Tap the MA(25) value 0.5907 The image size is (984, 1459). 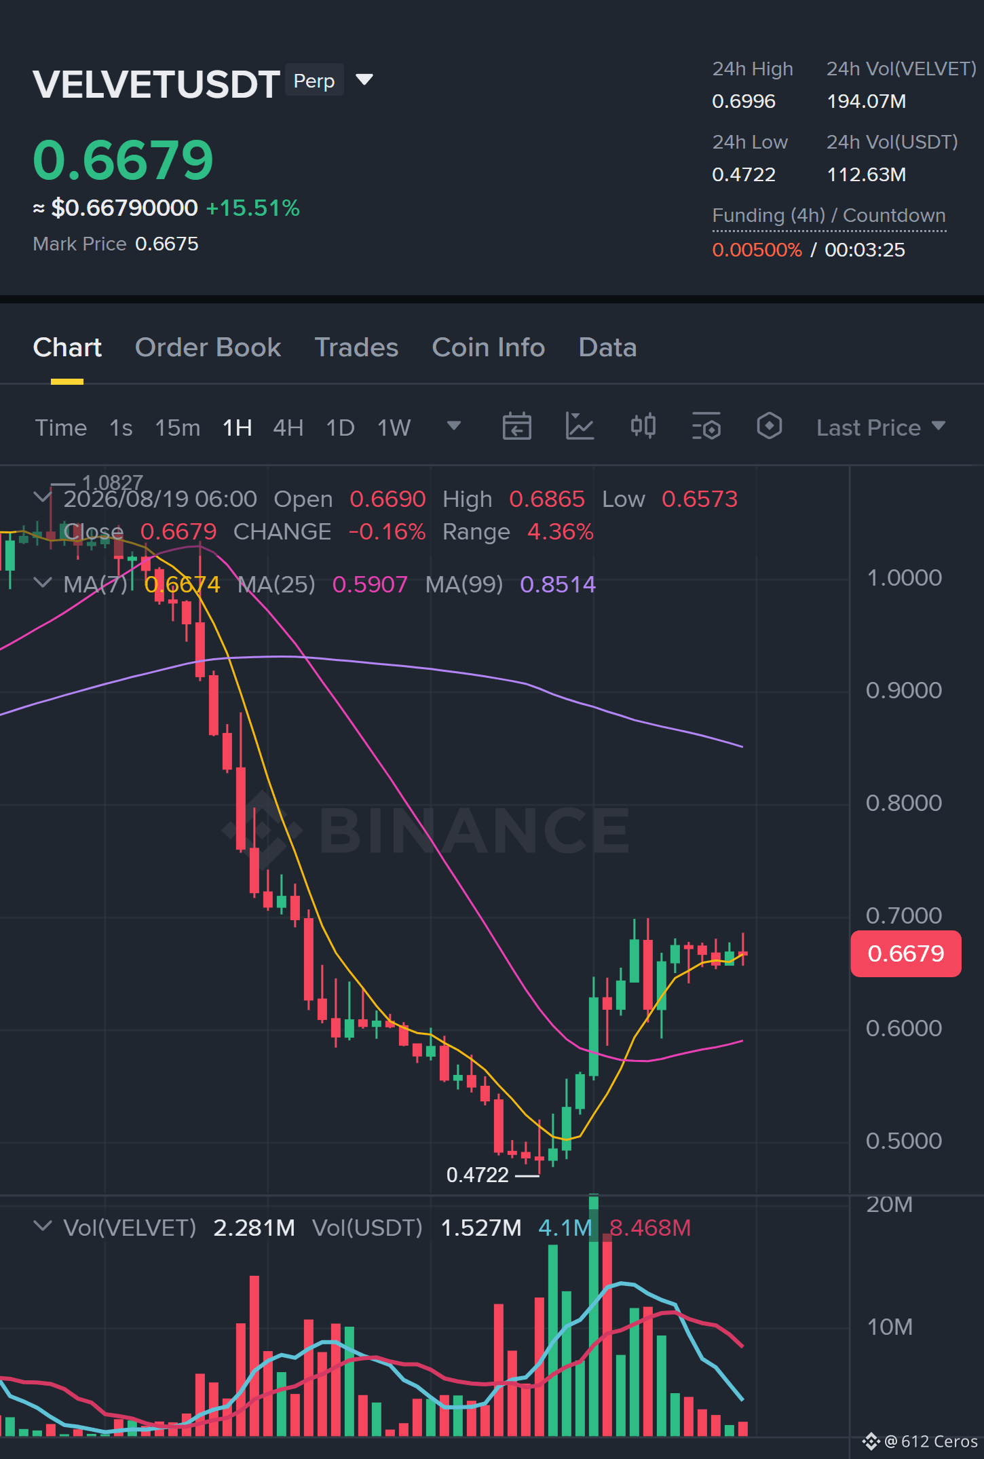[x=370, y=584]
